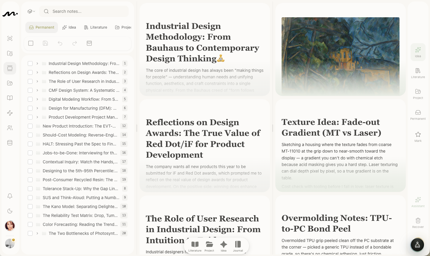
Task: Switch to the Idea tab
Action: pos(69,27)
